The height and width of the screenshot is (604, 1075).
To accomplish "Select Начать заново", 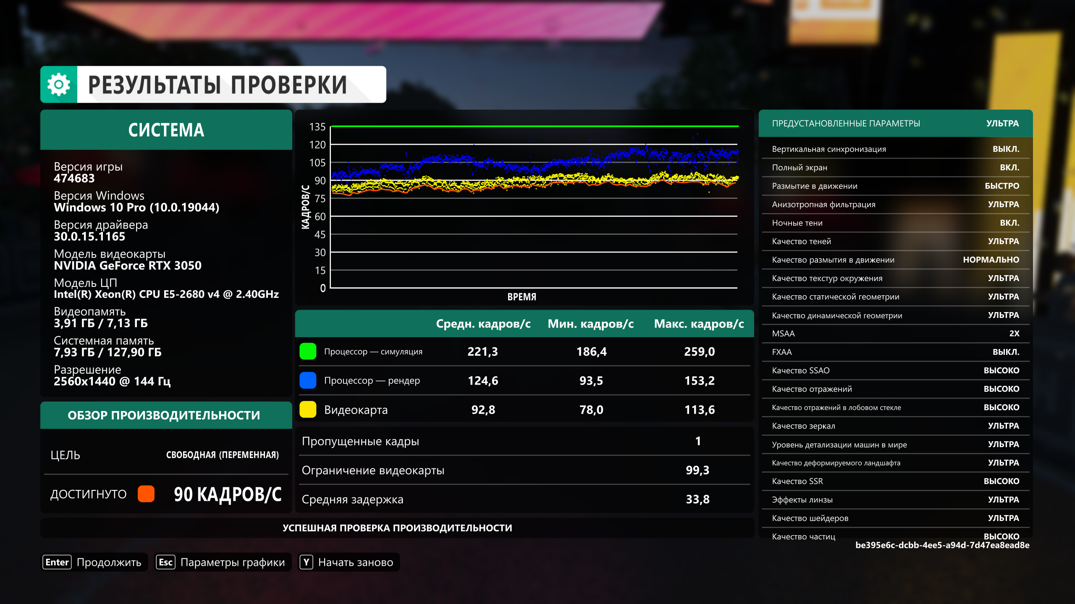I will [x=355, y=562].
